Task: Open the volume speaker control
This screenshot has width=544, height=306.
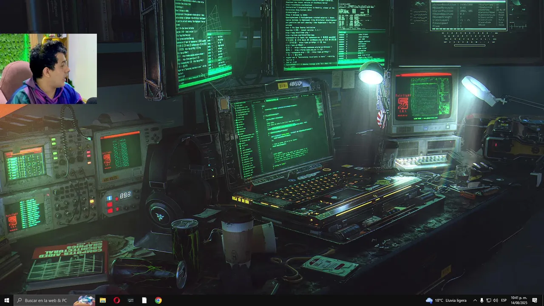Action: coord(495,300)
